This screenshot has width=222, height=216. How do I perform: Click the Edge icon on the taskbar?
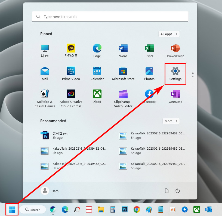click(65, 209)
